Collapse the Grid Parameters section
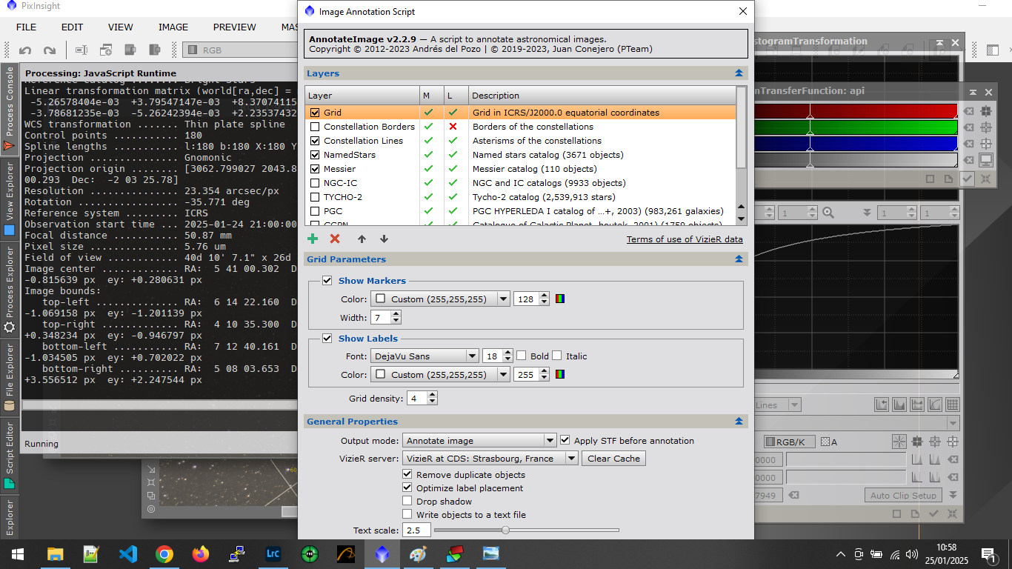1012x569 pixels. click(x=739, y=259)
